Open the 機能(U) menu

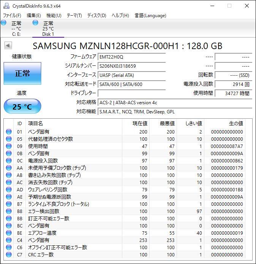(54, 16)
